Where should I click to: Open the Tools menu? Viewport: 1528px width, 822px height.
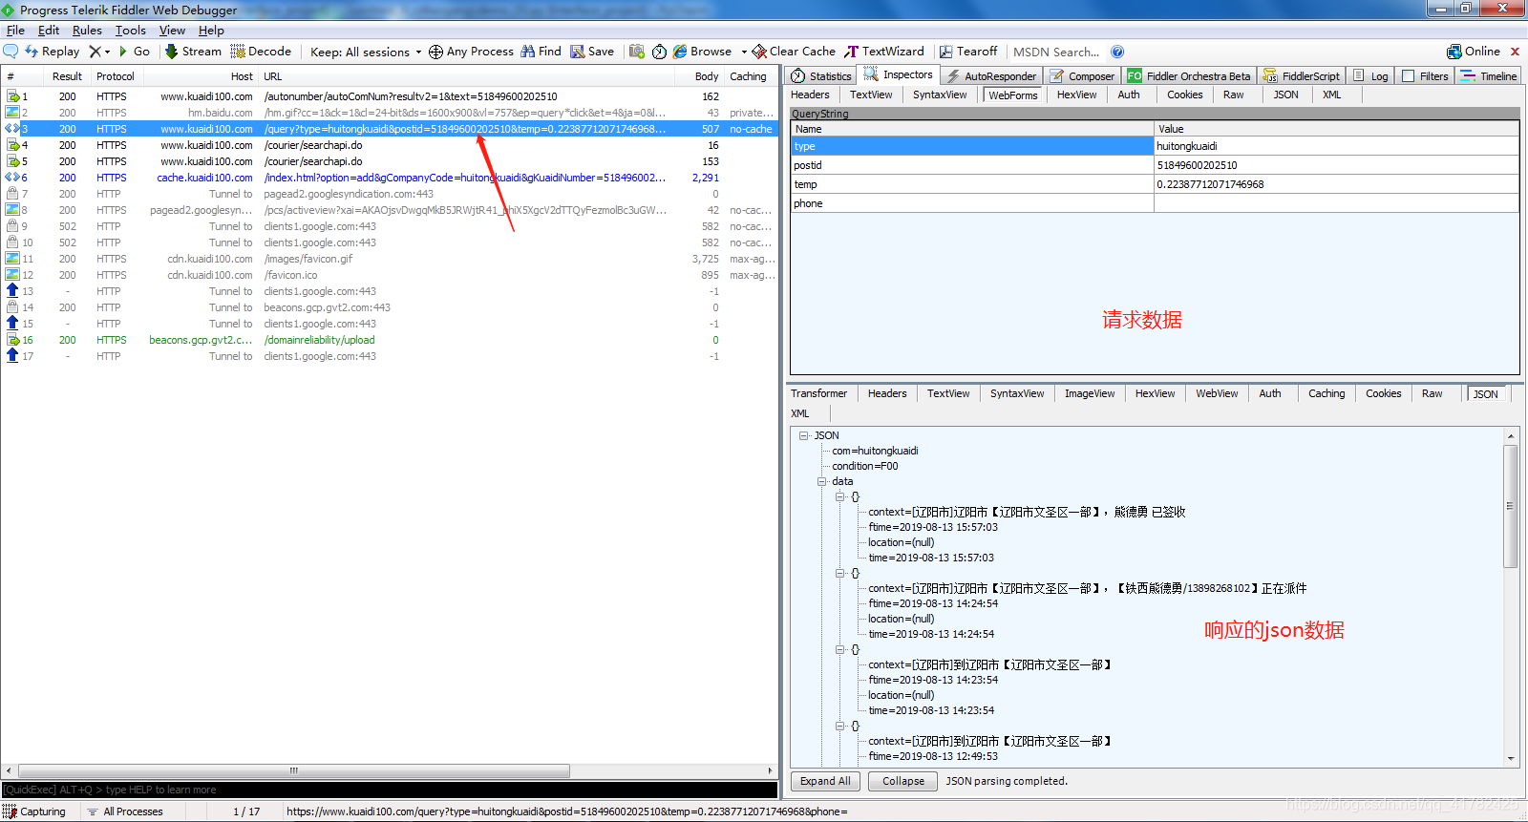click(x=131, y=31)
